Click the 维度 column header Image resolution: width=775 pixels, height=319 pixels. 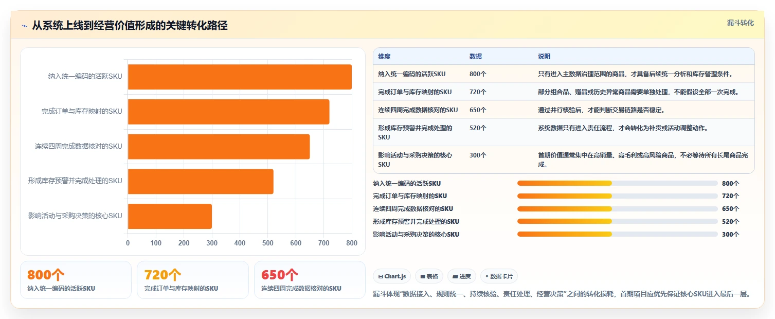click(384, 57)
